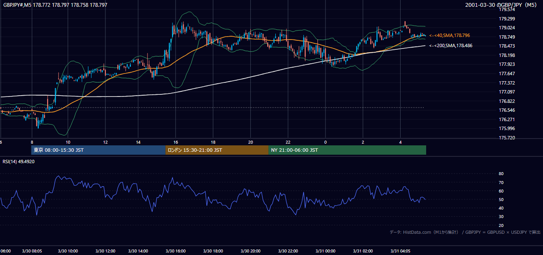Click the 3/31 04:05 bottom time label
Image resolution: width=543 pixels, height=255 pixels.
400,251
